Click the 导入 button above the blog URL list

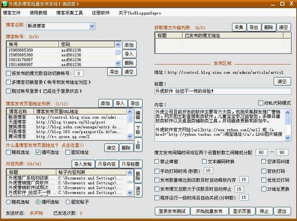(x=120, y=103)
